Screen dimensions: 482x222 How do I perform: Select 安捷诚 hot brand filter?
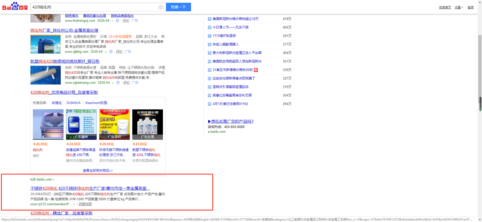56,103
